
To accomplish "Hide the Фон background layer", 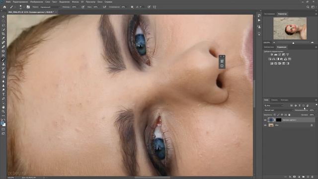I will click(265, 125).
